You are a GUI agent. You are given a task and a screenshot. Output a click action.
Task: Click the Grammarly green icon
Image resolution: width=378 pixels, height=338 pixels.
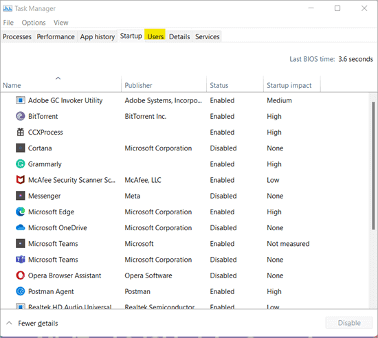click(20, 164)
